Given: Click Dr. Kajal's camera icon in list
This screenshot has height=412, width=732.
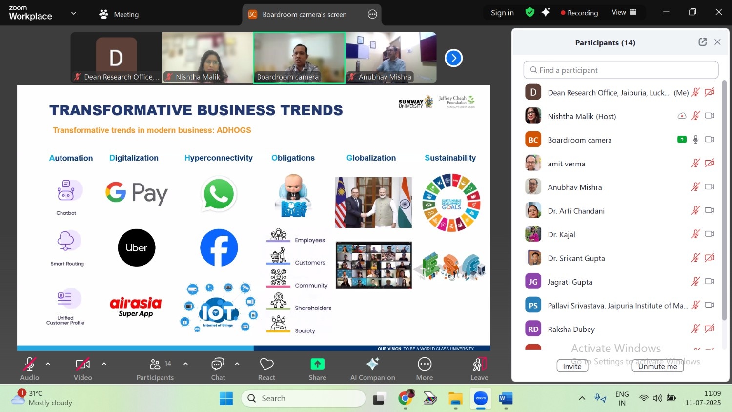Looking at the screenshot, I should click(x=710, y=234).
